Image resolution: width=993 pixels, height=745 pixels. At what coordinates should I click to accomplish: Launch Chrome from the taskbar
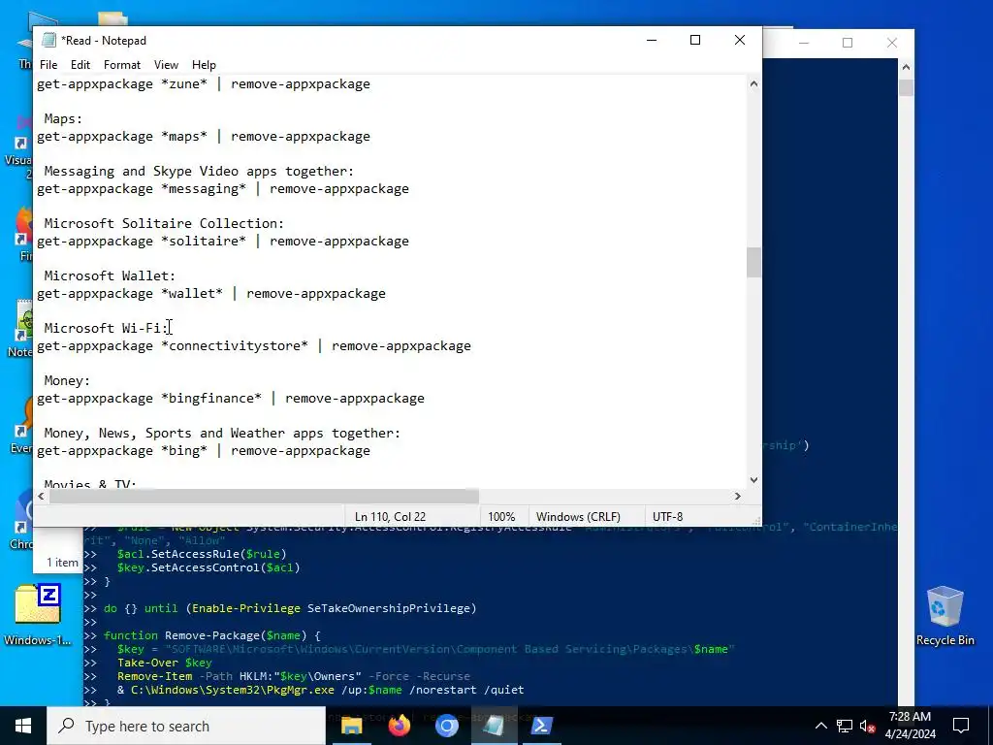pyautogui.click(x=446, y=726)
